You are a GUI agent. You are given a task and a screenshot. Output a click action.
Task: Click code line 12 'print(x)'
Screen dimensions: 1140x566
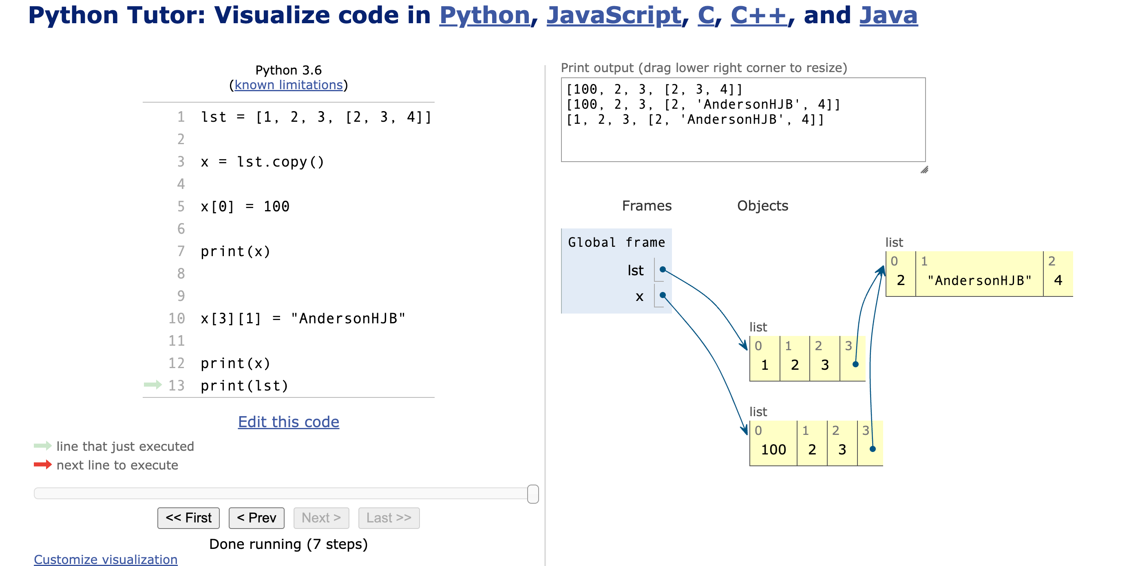pos(235,363)
